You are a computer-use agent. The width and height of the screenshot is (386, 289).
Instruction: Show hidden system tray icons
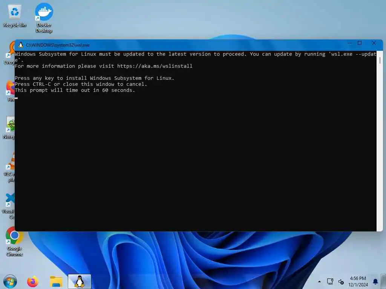coord(319,281)
